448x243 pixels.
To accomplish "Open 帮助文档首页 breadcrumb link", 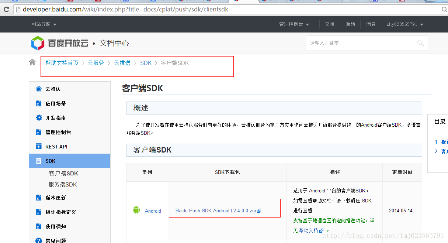I will point(62,63).
